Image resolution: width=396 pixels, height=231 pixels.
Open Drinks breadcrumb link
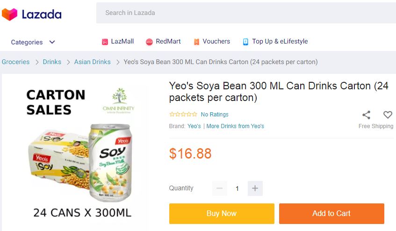(52, 62)
